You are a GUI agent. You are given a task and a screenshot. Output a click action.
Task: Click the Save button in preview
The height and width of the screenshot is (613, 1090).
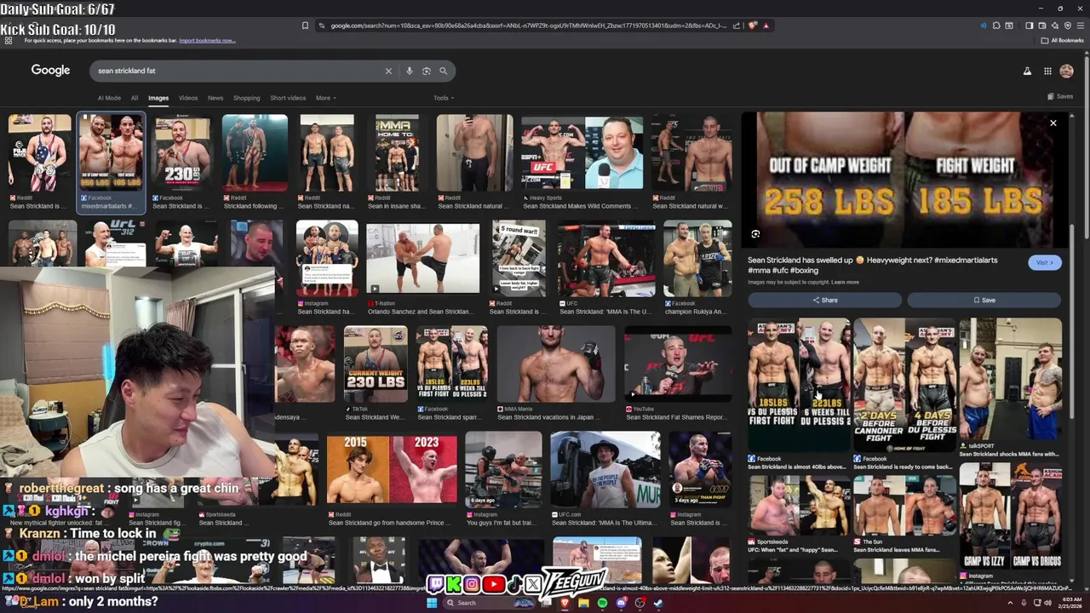point(984,300)
